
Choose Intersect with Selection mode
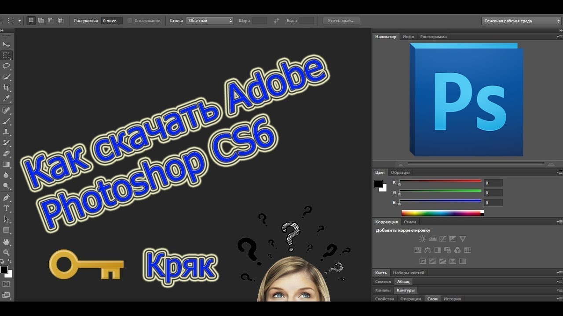61,20
